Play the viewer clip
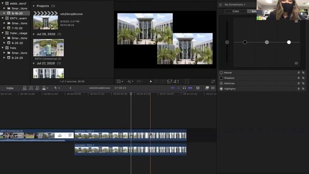 point(151,82)
